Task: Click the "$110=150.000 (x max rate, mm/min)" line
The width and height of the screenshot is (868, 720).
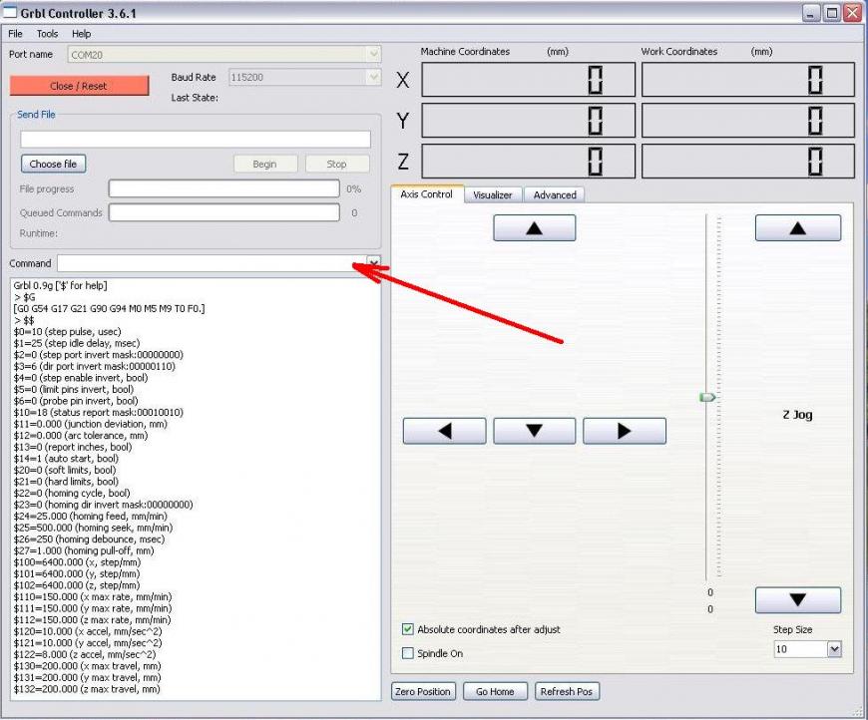Action: point(93,597)
